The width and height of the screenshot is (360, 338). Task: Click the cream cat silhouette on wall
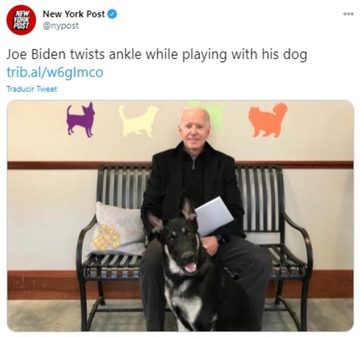138,121
